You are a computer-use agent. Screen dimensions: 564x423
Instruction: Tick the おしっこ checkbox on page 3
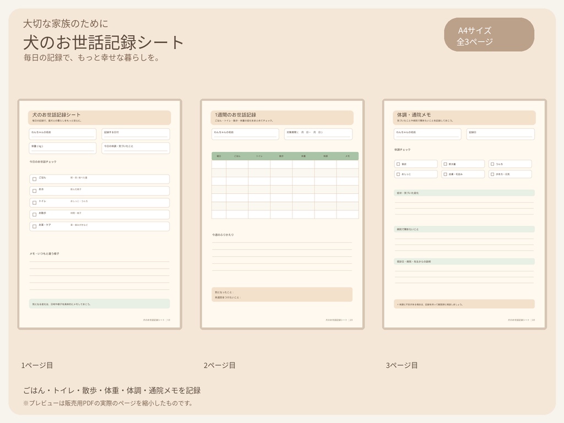[x=398, y=174]
